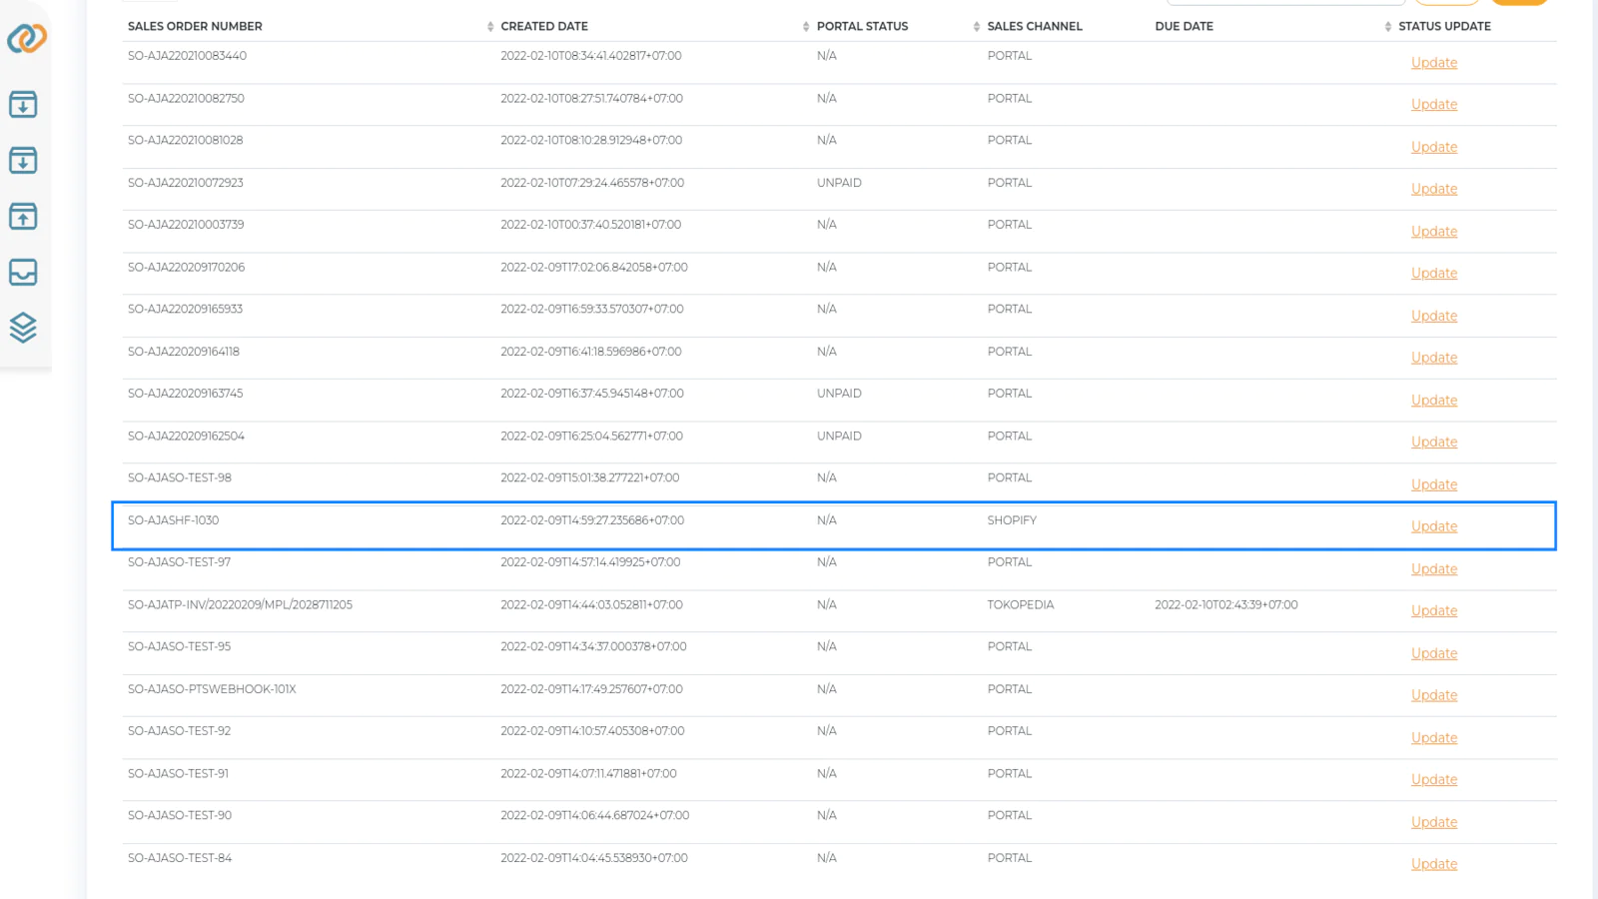The height and width of the screenshot is (899, 1598).
Task: Select the second download-box sidebar icon
Action: click(23, 160)
